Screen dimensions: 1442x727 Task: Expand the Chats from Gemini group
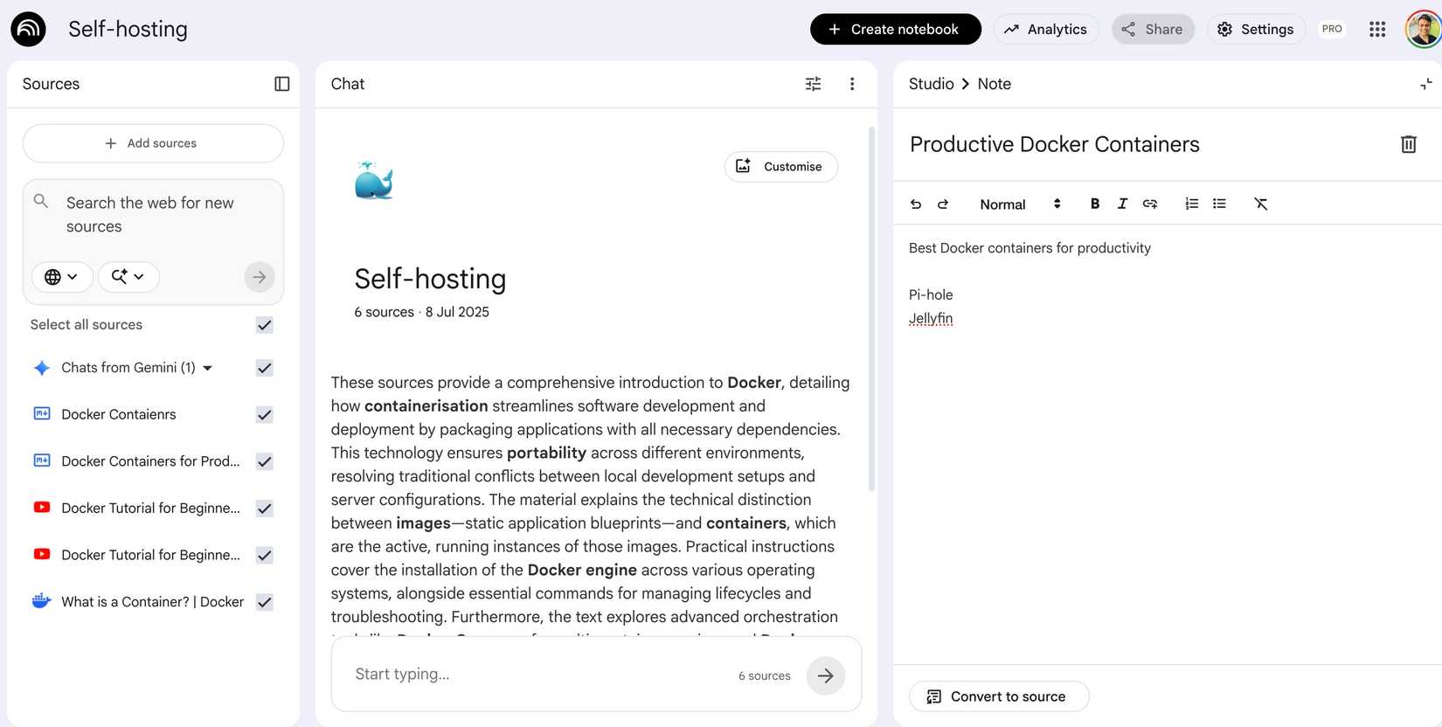click(x=208, y=368)
